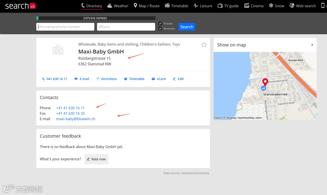Expand Show on map chevron
The height and width of the screenshot is (195, 327).
click(x=312, y=45)
